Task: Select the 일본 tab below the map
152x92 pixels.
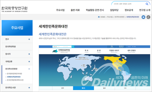Action: pyautogui.click(x=104, y=88)
